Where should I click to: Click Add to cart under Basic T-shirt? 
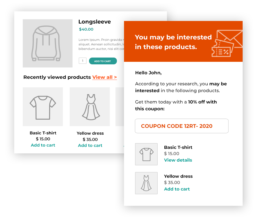(x=43, y=145)
